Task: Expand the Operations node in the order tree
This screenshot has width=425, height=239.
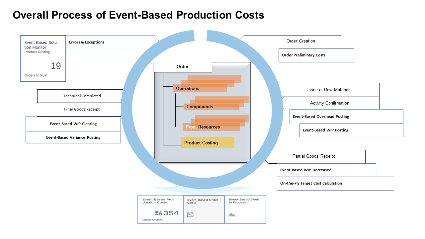Action: (187, 88)
